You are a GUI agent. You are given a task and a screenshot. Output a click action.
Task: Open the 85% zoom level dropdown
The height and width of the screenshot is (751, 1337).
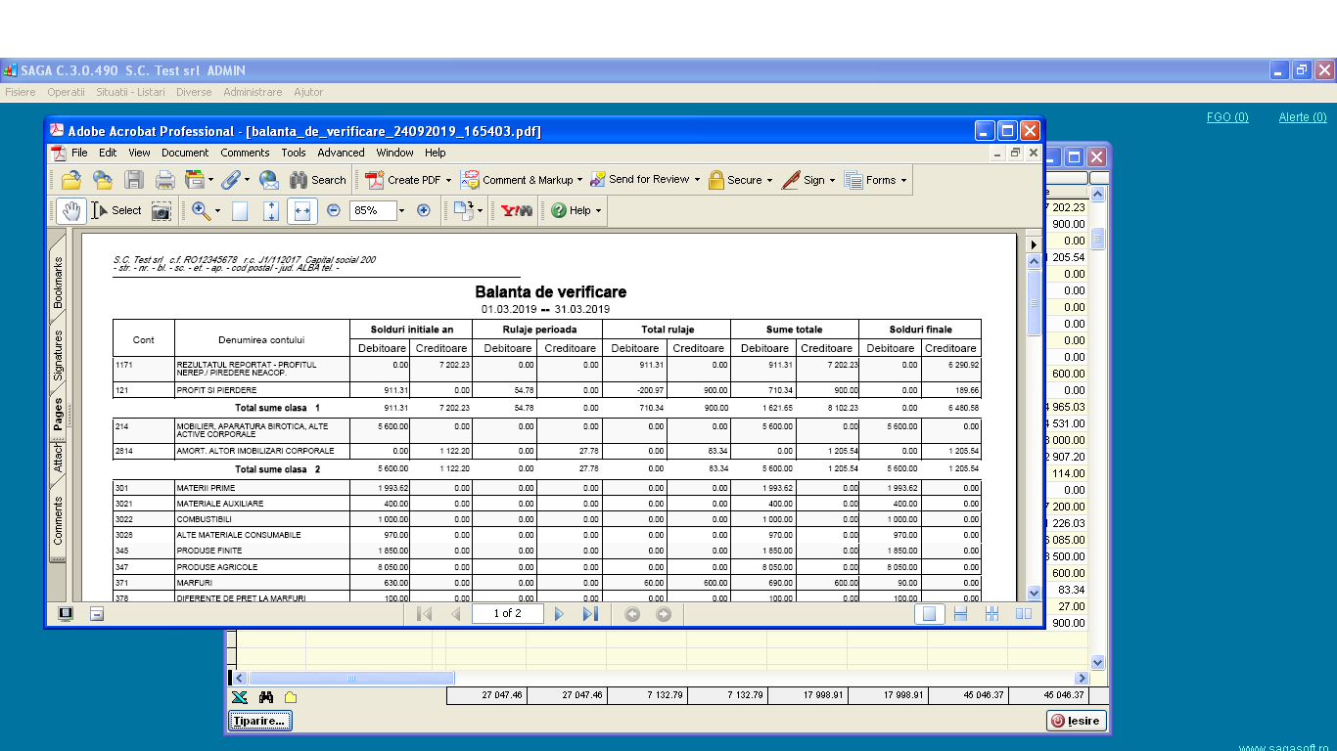(400, 210)
